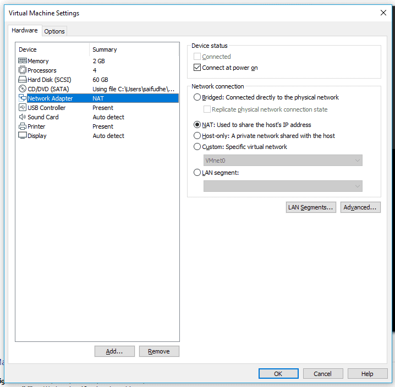395x387 pixels.
Task: Click the 2 GB memory summary
Action: 99,61
